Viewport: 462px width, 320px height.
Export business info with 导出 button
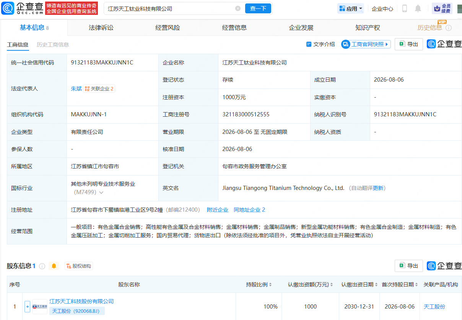[x=409, y=44]
